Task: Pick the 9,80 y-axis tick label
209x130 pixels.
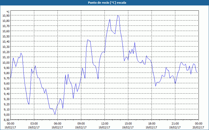Action: tap(7, 73)
